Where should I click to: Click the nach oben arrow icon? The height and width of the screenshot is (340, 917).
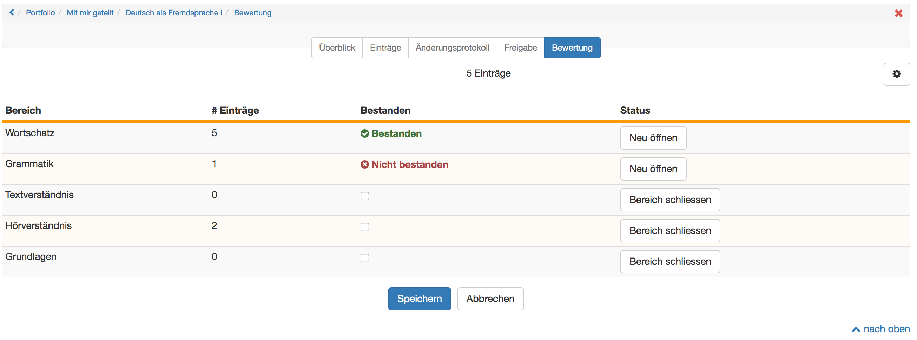pyautogui.click(x=856, y=329)
